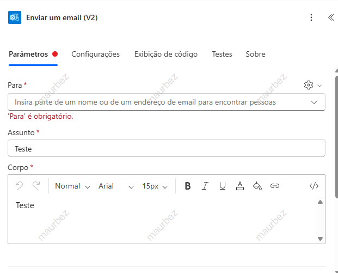
Task: Toggle italic formatting in Corpo
Action: pyautogui.click(x=205, y=186)
